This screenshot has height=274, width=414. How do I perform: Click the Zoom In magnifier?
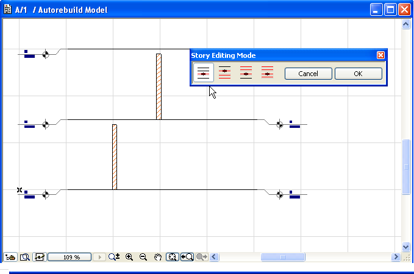(129, 257)
